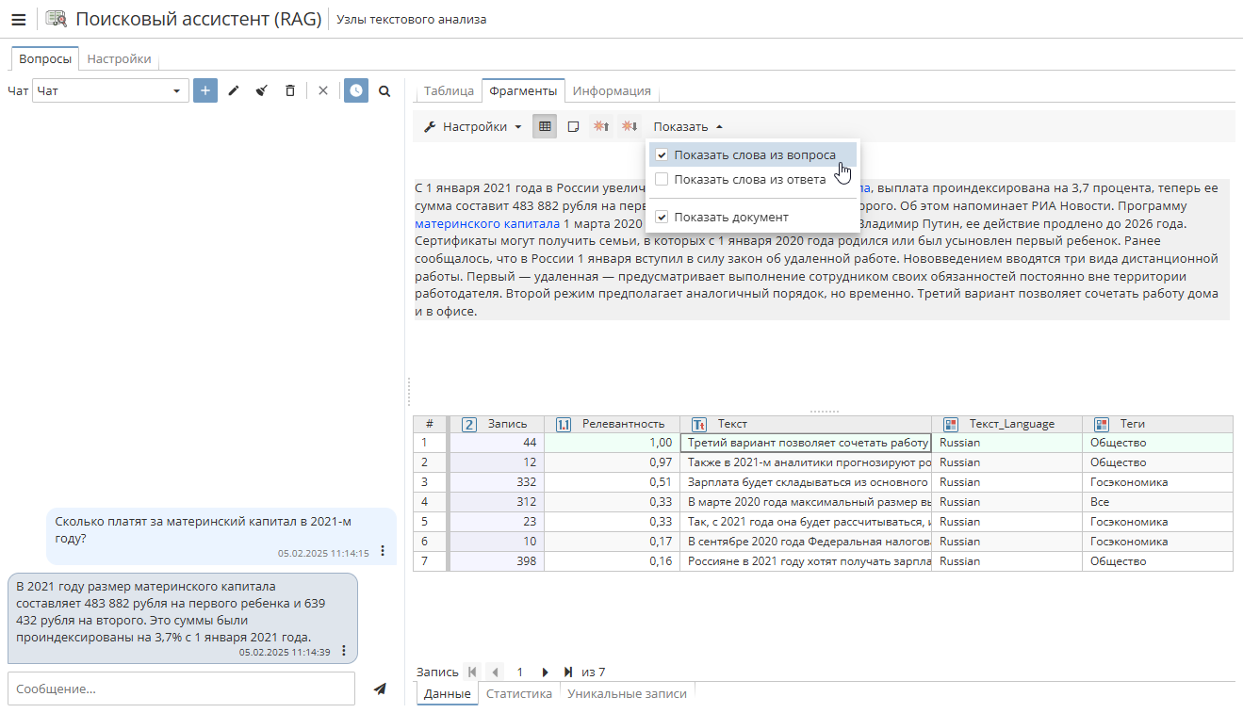1243x713 pixels.
Task: Jump to next highlight (star down arrow)
Action: click(x=630, y=126)
